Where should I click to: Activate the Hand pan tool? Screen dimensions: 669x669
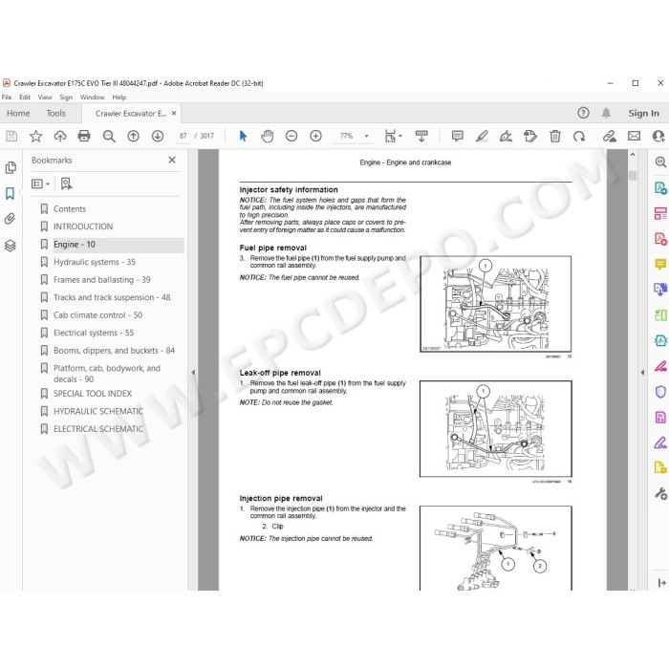pos(268,136)
